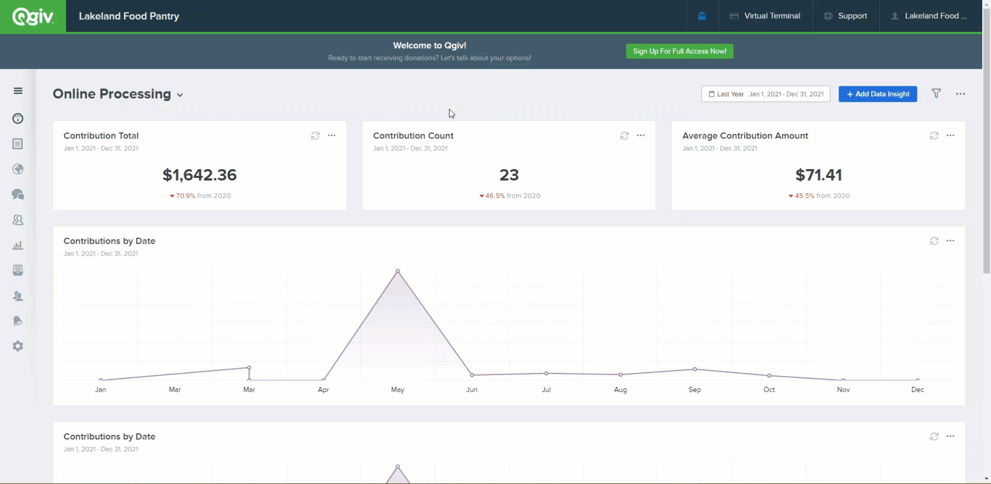Refresh Average Contribution Amount card
This screenshot has width=991, height=484.
click(x=934, y=135)
